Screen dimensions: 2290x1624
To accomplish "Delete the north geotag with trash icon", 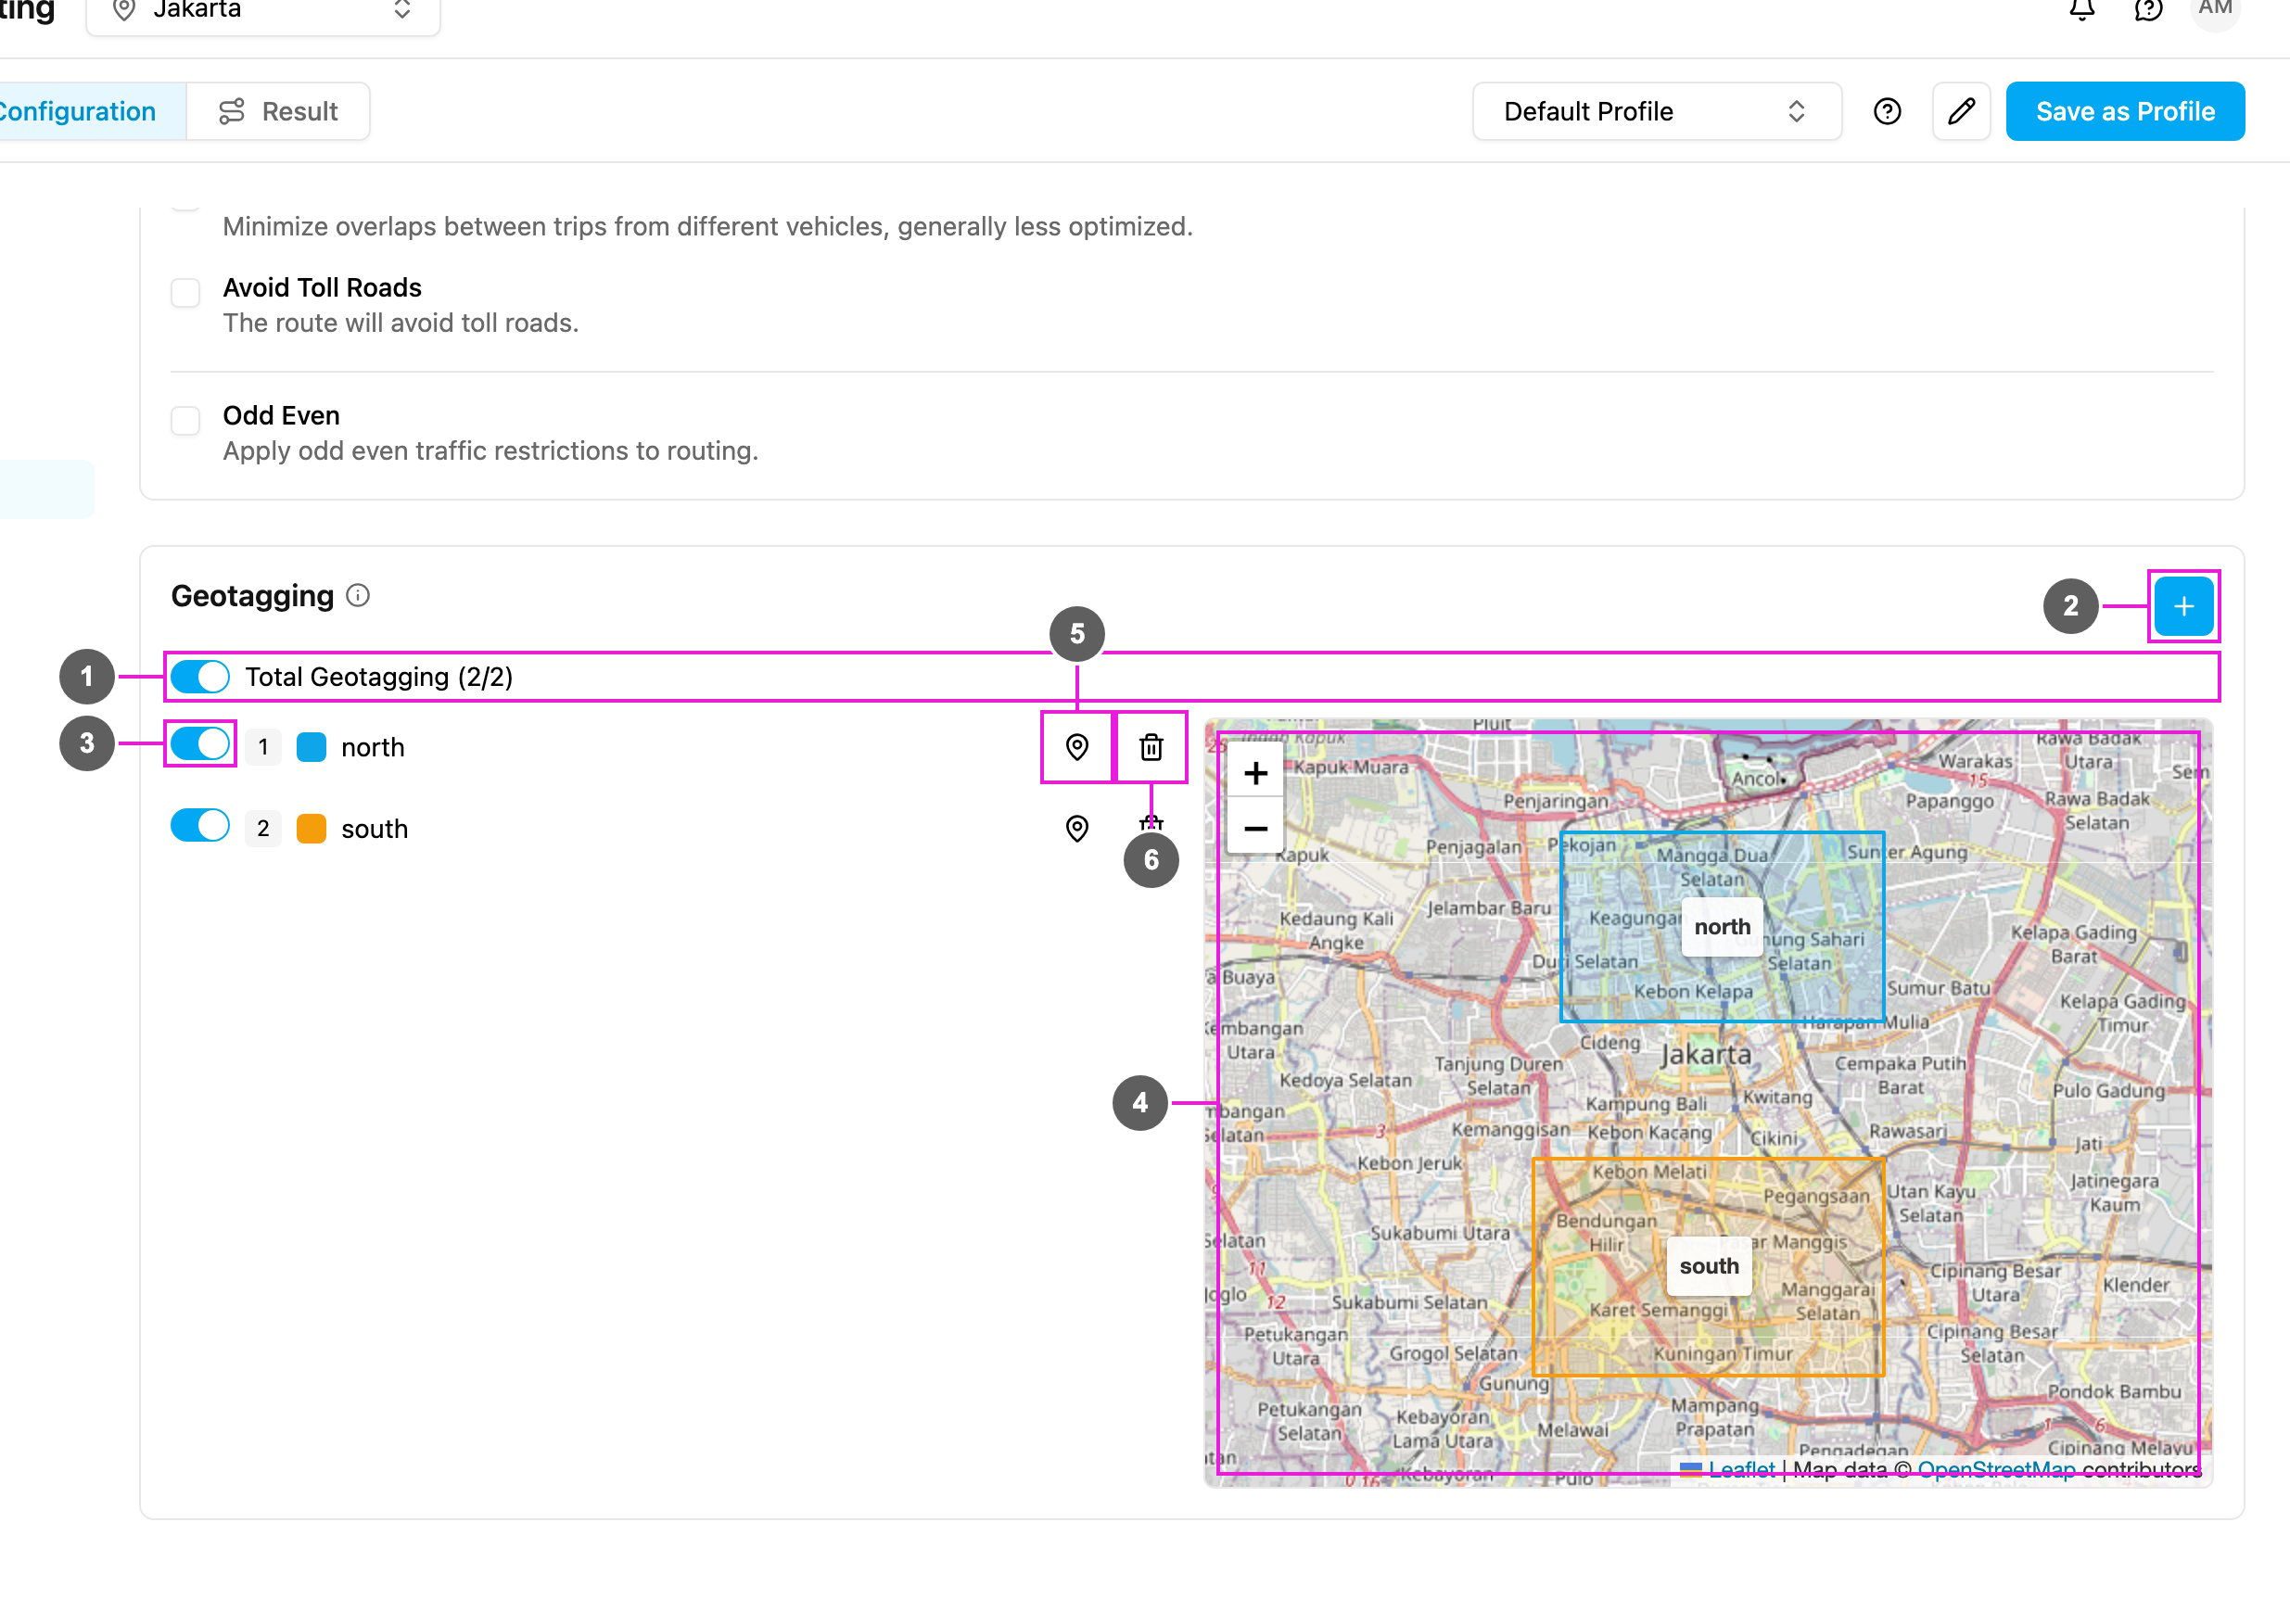I will [1151, 747].
